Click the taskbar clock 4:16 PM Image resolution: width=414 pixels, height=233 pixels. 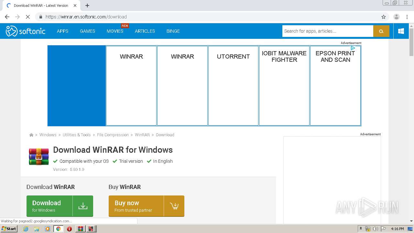(x=397, y=229)
